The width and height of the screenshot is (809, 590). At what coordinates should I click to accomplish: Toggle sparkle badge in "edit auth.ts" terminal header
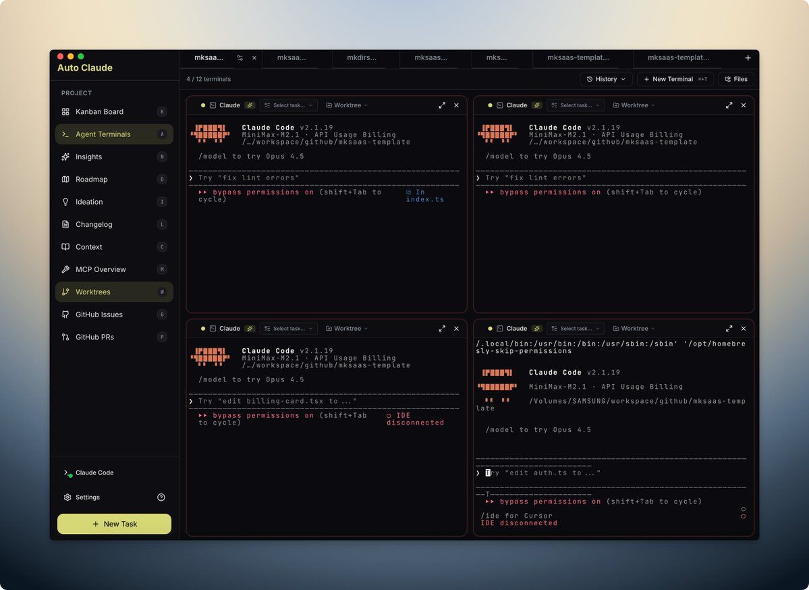pyautogui.click(x=537, y=329)
